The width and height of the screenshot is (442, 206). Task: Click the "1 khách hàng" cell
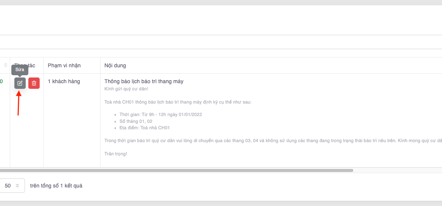pos(64,81)
